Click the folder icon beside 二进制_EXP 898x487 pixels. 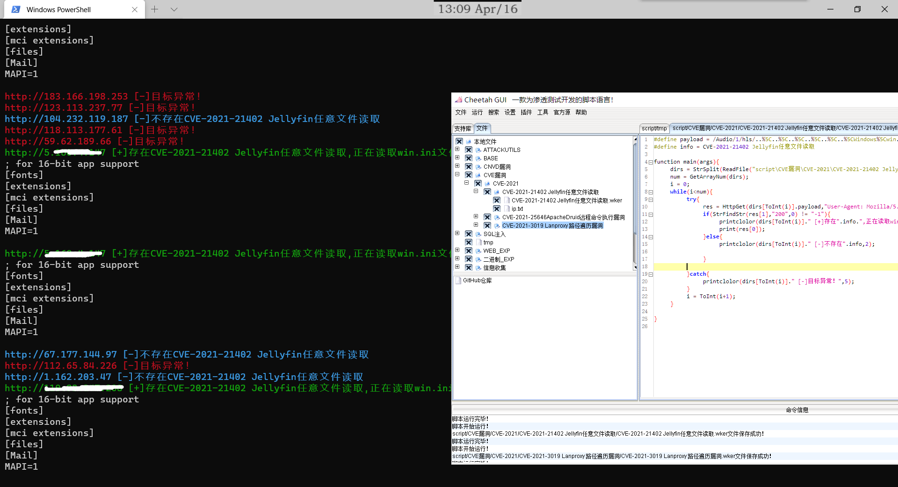(x=478, y=259)
